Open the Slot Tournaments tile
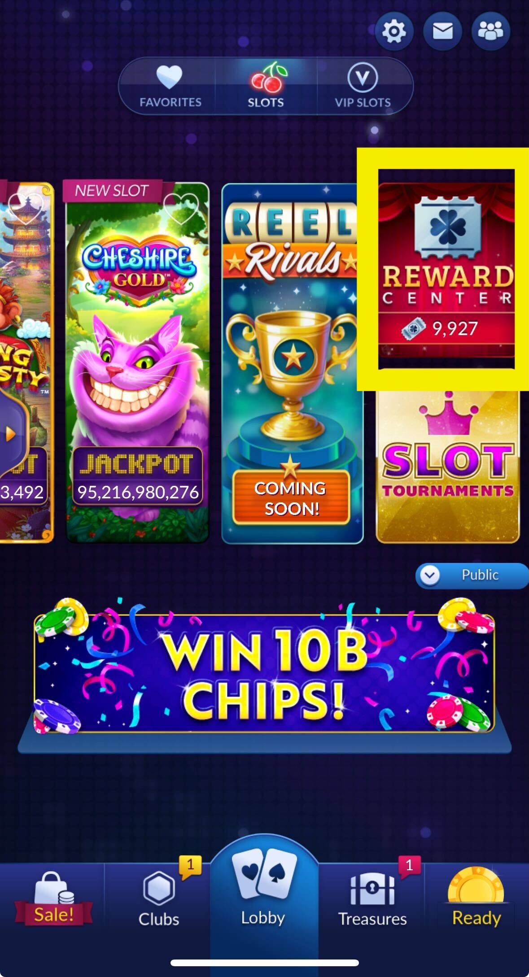This screenshot has width=529, height=977. tap(448, 467)
